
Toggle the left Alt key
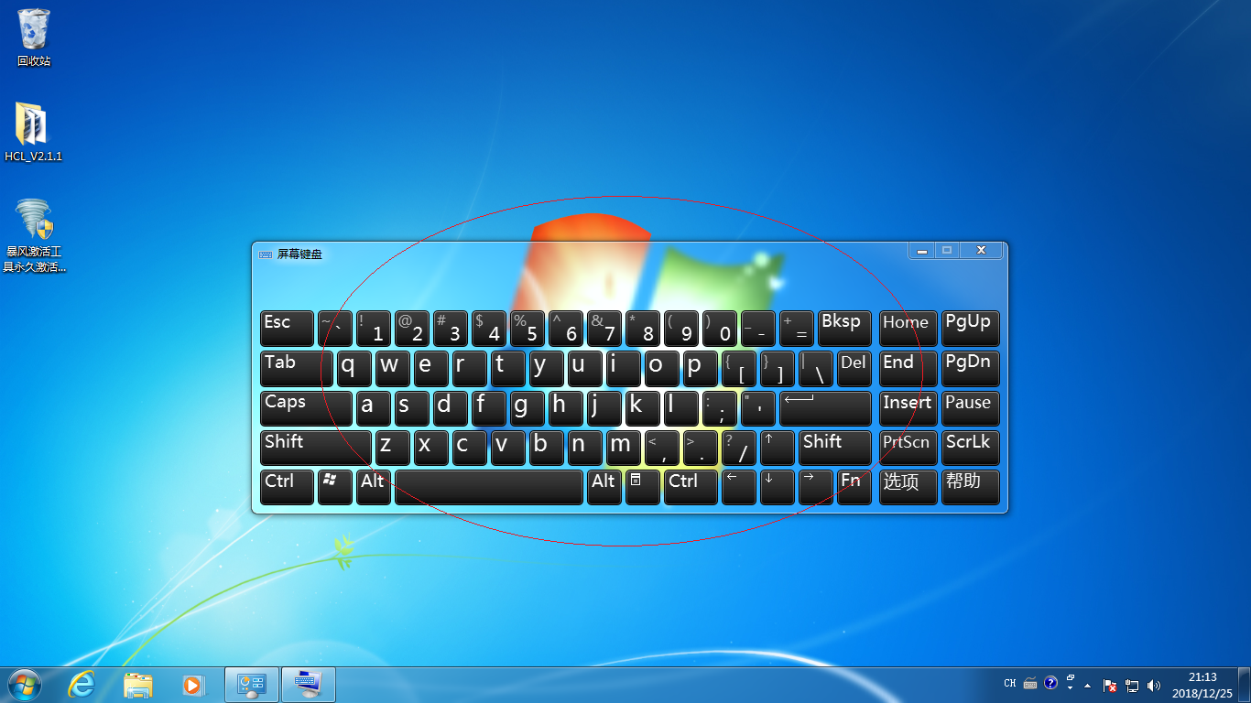click(373, 488)
